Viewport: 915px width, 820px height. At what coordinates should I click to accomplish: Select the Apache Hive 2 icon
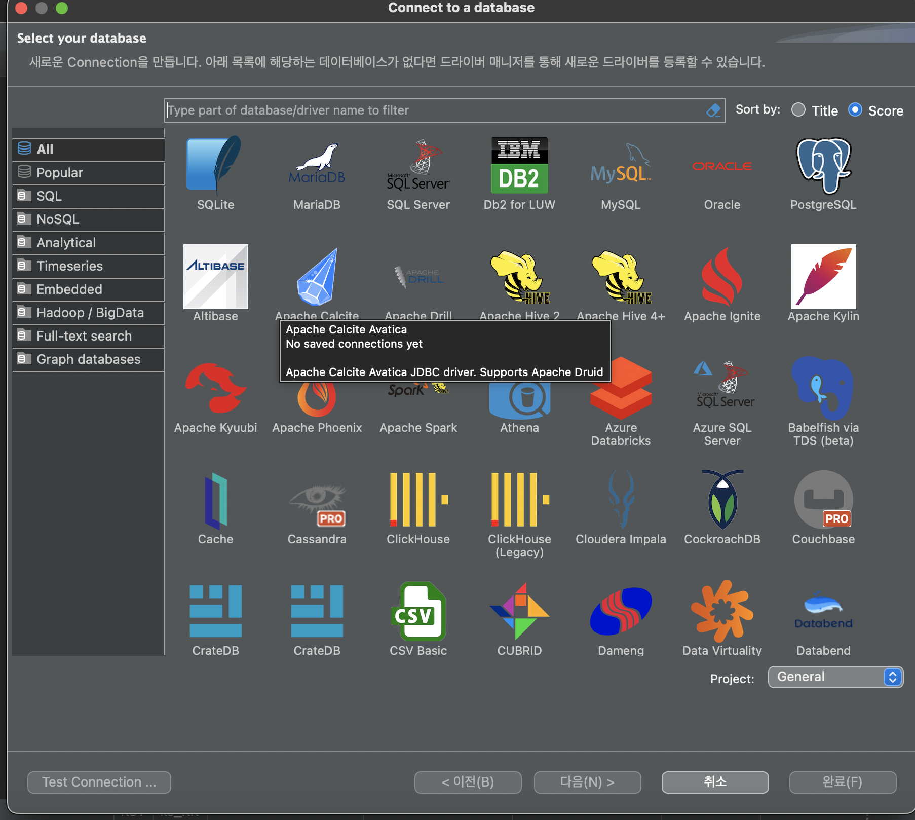click(519, 277)
